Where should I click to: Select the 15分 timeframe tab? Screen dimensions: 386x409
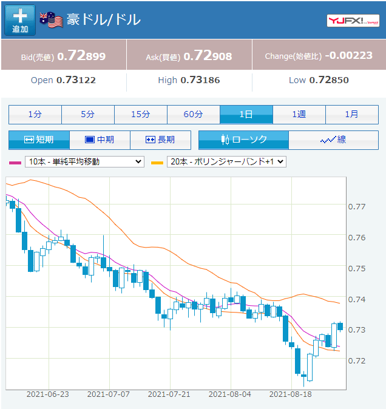(x=141, y=115)
